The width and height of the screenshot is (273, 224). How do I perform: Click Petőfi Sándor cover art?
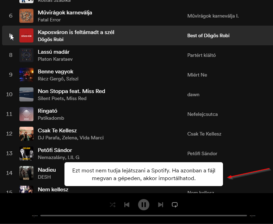[26, 153]
